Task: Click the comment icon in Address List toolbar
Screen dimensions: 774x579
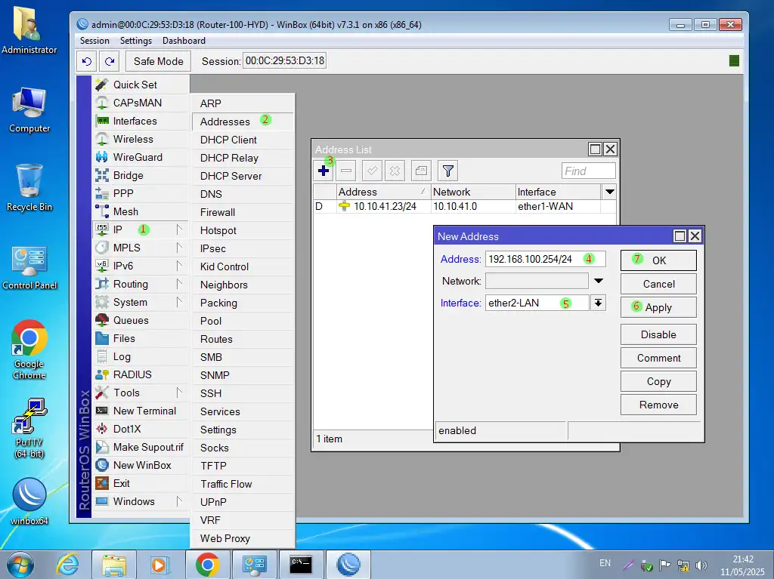Action: [x=421, y=171]
